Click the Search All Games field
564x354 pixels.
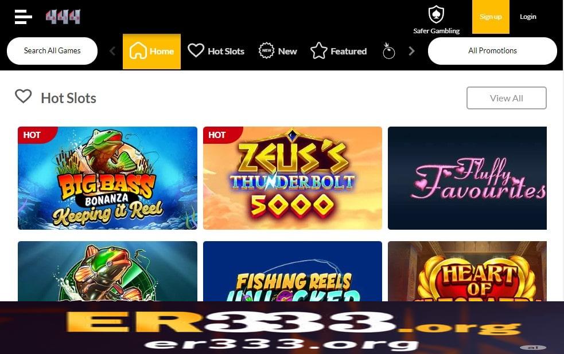(52, 51)
